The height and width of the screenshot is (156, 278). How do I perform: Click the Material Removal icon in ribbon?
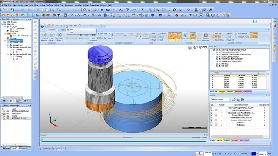point(44,36)
